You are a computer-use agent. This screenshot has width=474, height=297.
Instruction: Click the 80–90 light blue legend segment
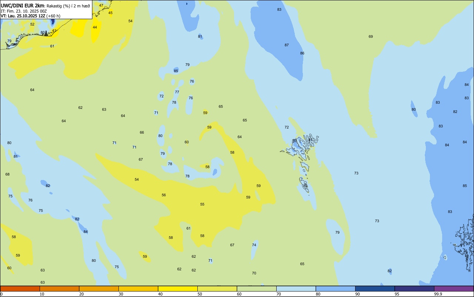tap(336, 288)
